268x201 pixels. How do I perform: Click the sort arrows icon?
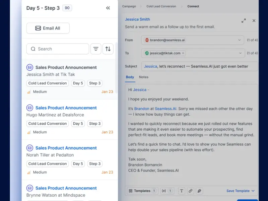[x=108, y=49]
